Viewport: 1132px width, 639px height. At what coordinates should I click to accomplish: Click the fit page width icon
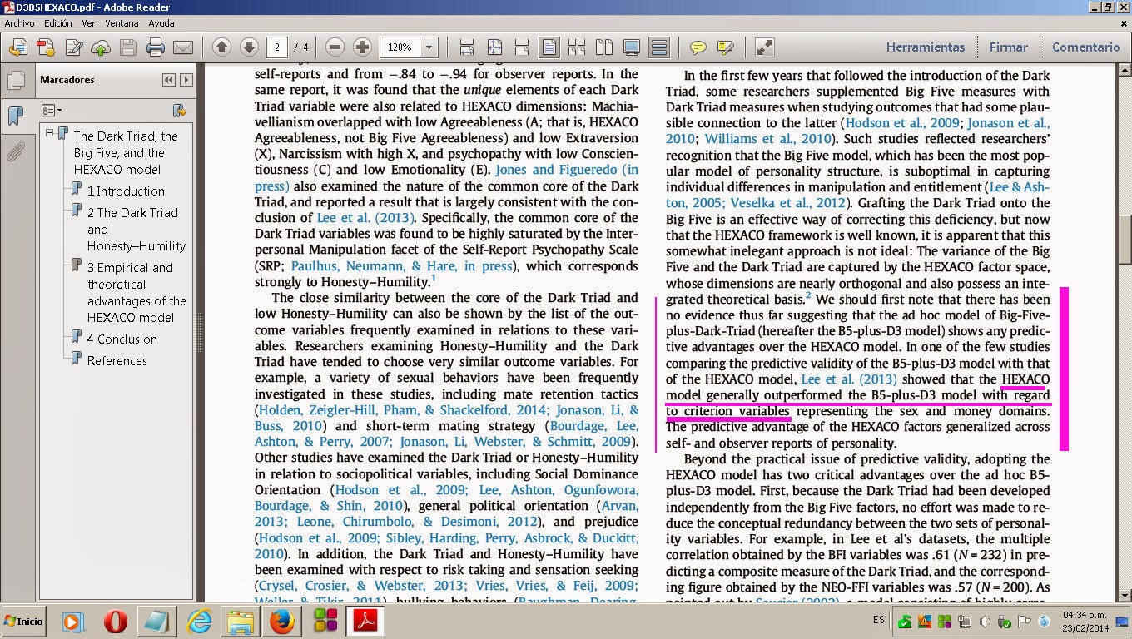522,47
